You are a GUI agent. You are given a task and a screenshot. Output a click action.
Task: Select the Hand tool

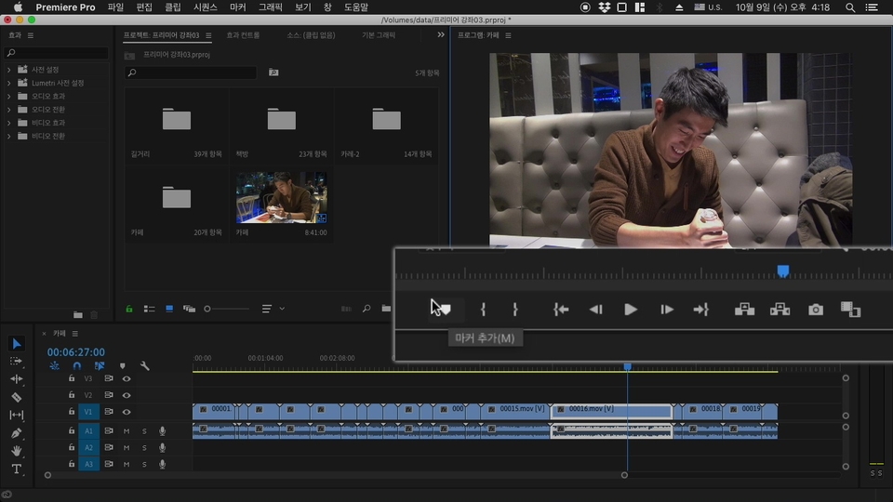[17, 451]
